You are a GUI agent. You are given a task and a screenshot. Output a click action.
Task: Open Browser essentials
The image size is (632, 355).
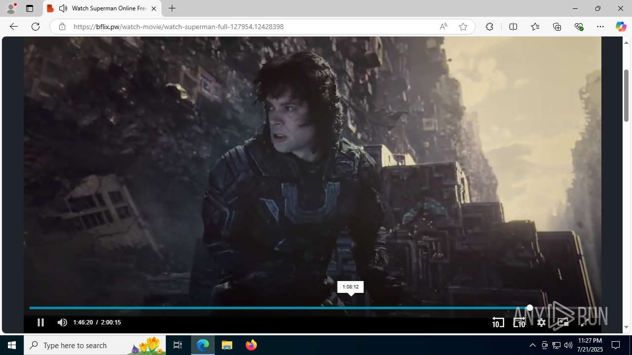tap(579, 27)
